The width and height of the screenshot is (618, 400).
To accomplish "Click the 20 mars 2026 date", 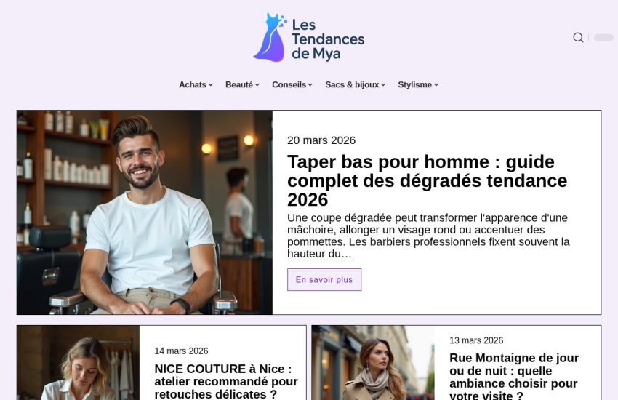I will (x=321, y=140).
